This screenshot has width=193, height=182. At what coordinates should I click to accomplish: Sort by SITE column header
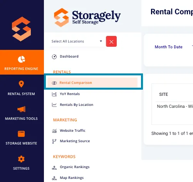pyautogui.click(x=163, y=94)
